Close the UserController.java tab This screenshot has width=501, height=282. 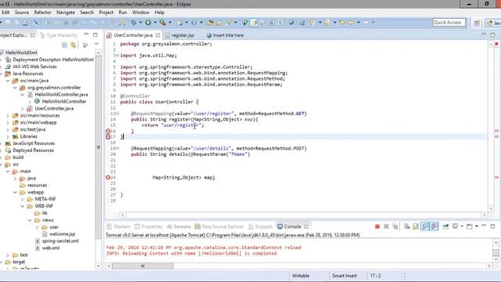(x=157, y=35)
